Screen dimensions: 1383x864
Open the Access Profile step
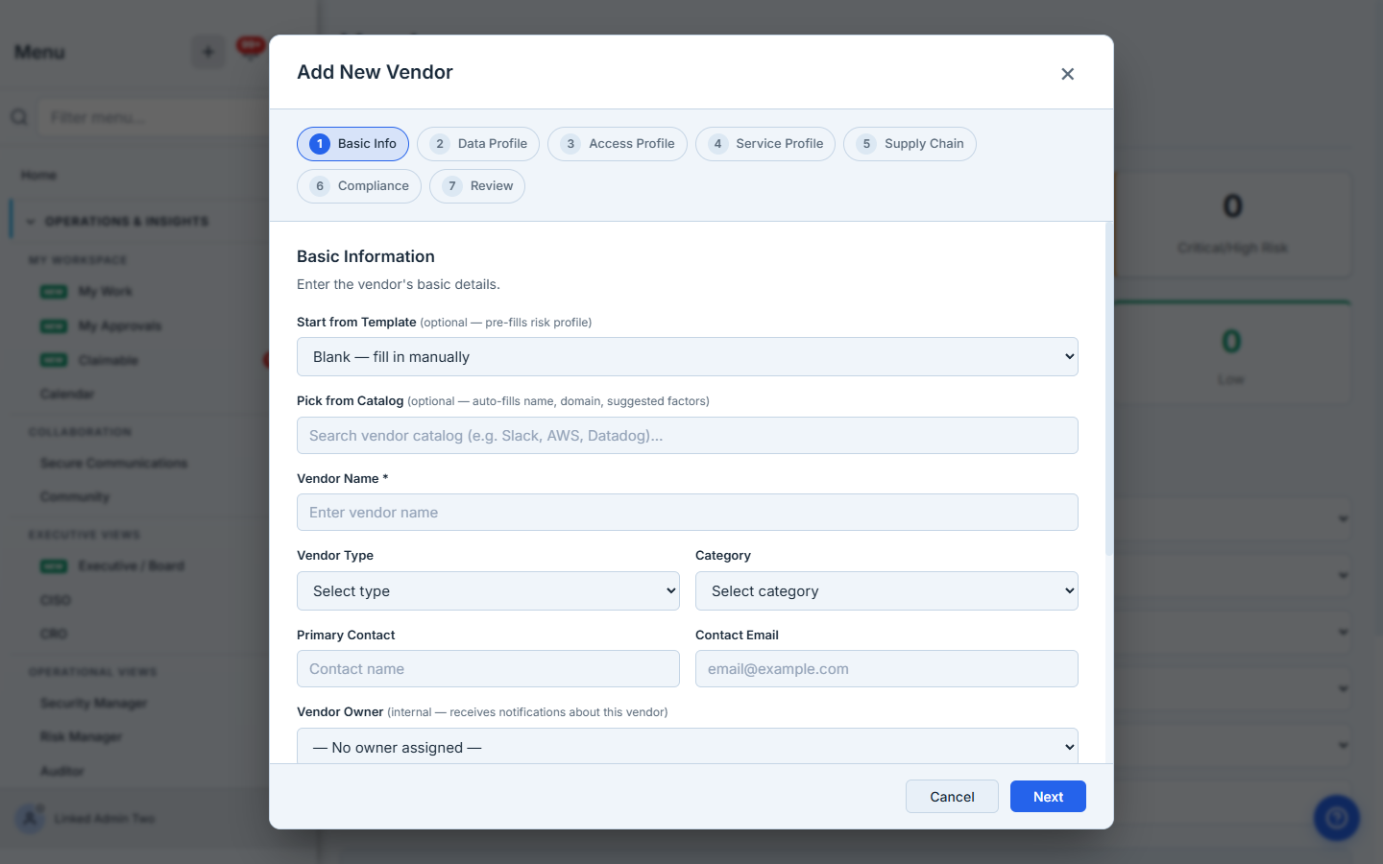(618, 144)
